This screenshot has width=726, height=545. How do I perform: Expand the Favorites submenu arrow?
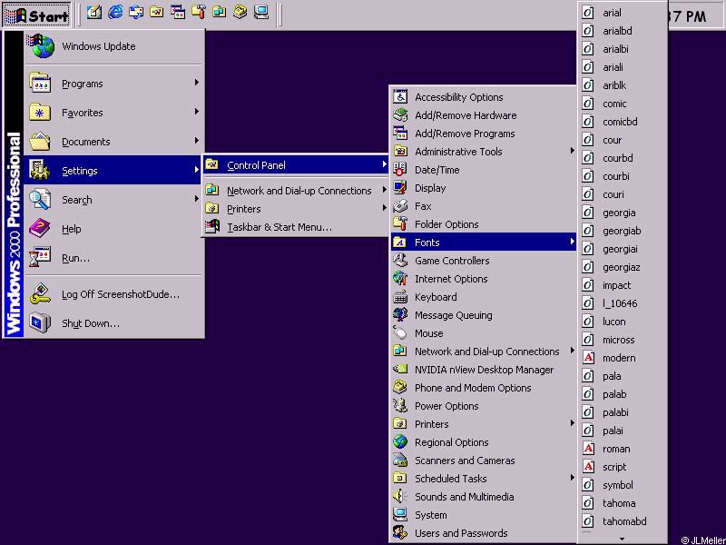point(197,112)
